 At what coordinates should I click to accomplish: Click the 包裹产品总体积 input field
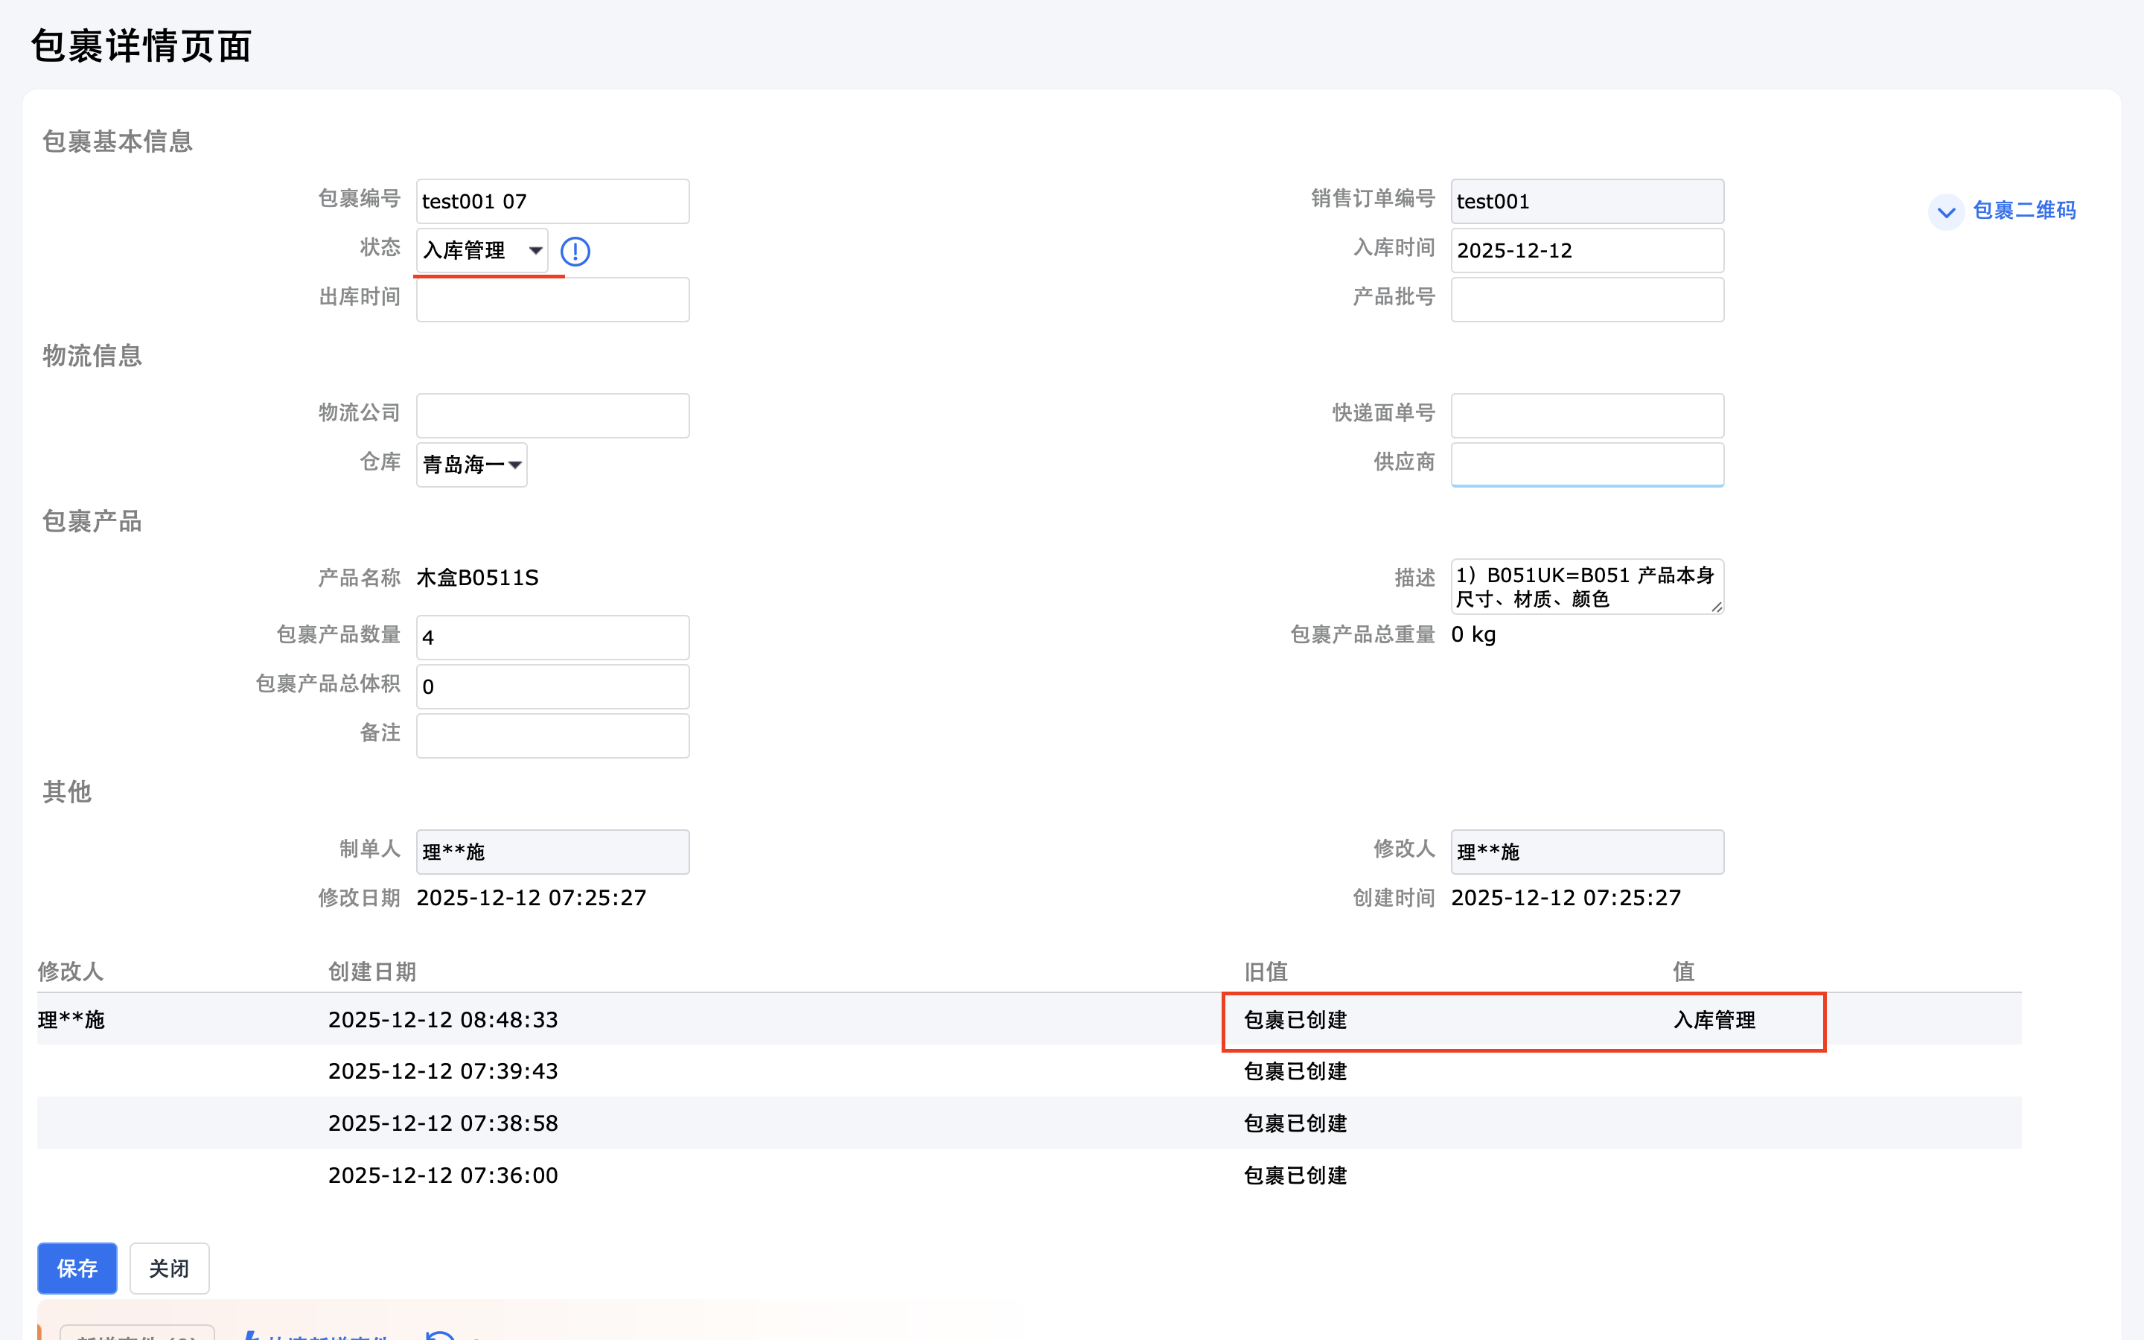(552, 687)
